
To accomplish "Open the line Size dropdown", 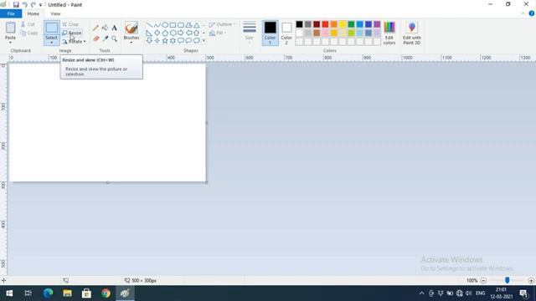I will (x=250, y=33).
